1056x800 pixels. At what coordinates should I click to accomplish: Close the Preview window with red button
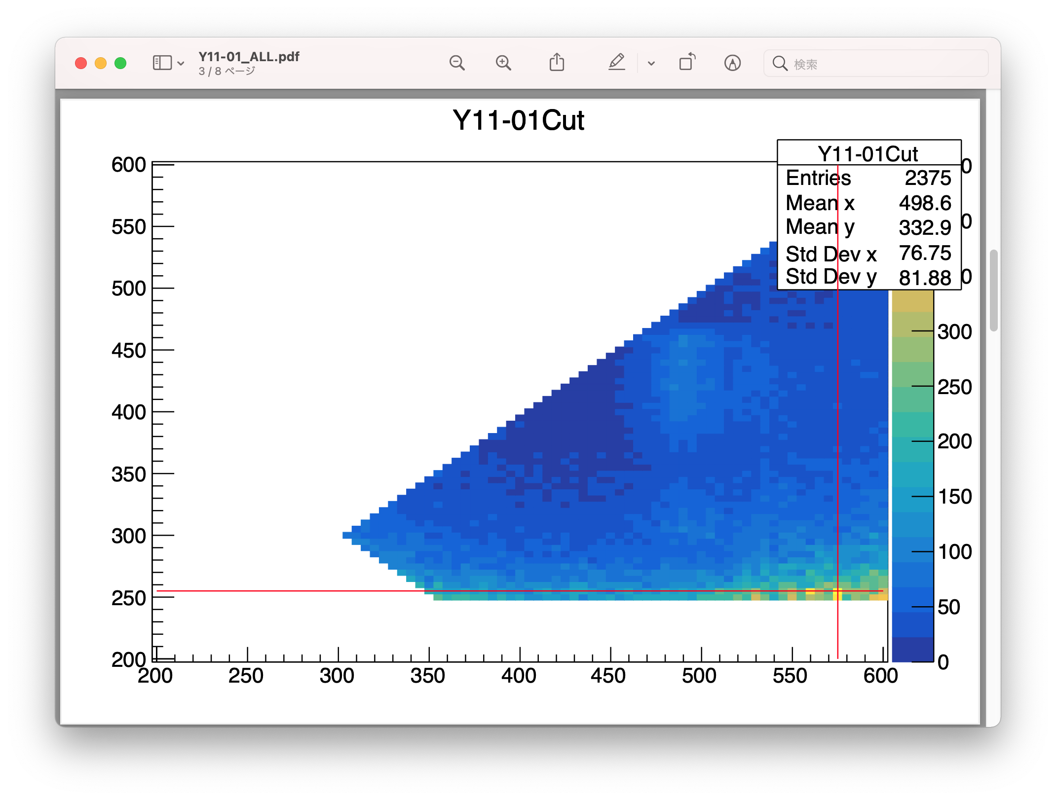[x=81, y=63]
